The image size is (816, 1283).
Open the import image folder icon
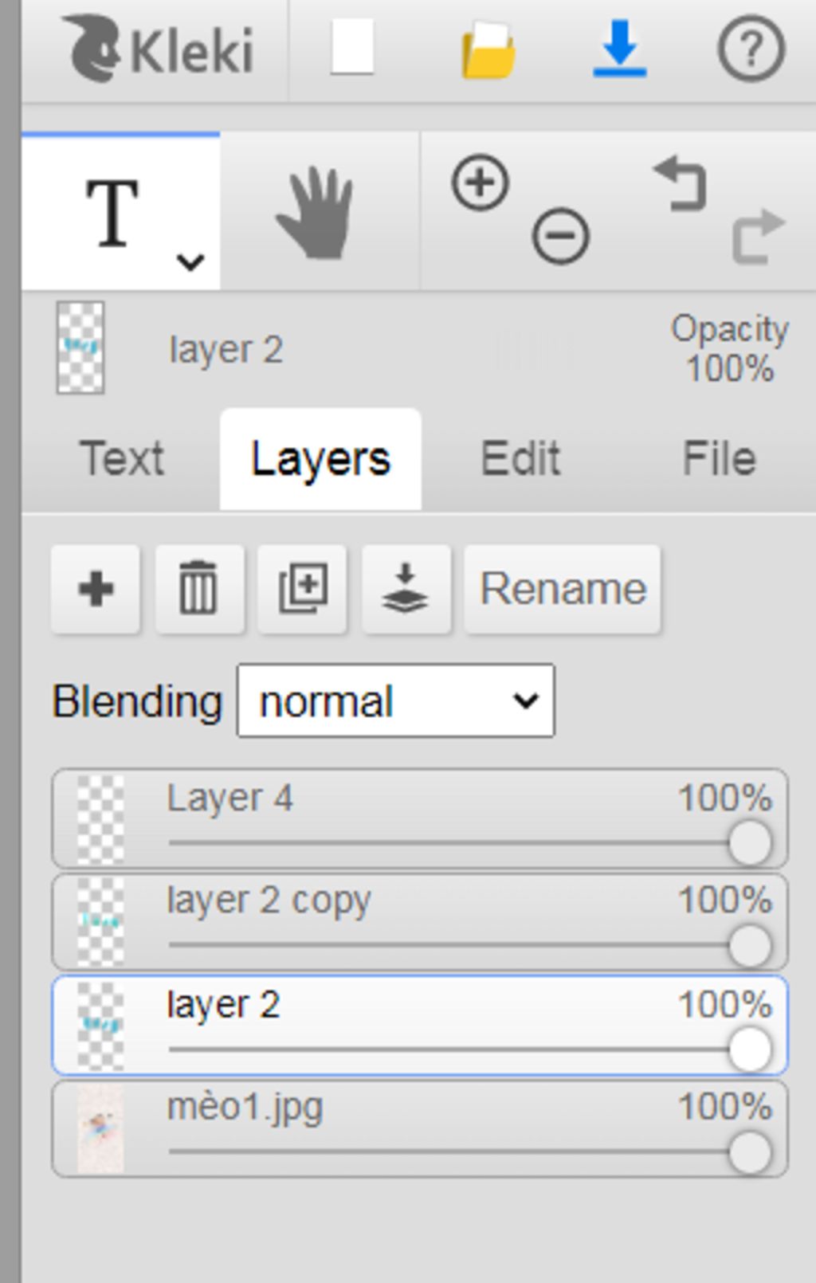pyautogui.click(x=488, y=49)
